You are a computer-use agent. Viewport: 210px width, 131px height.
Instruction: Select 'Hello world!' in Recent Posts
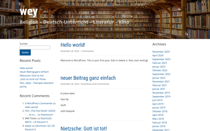click(x=26, y=68)
